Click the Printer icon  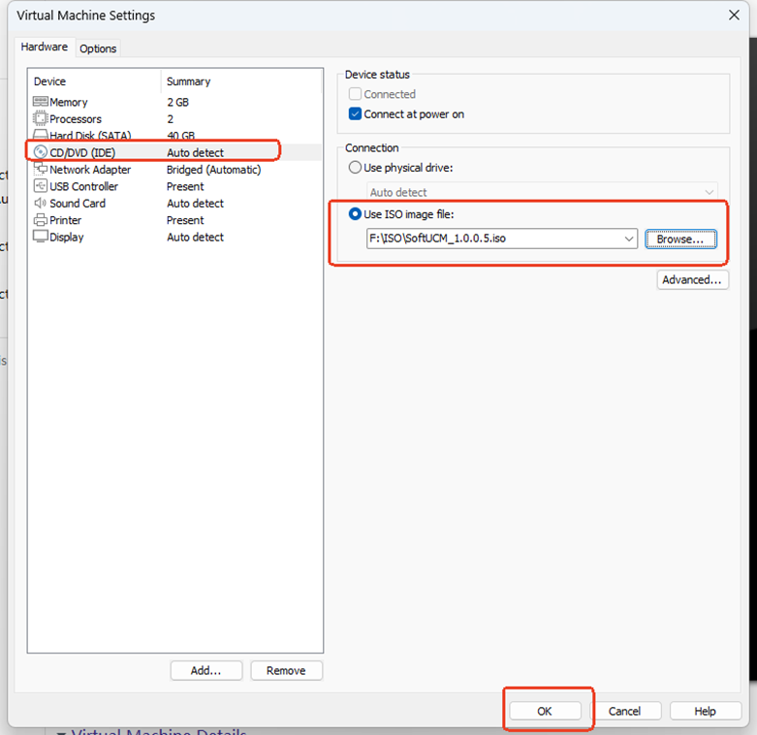point(40,220)
